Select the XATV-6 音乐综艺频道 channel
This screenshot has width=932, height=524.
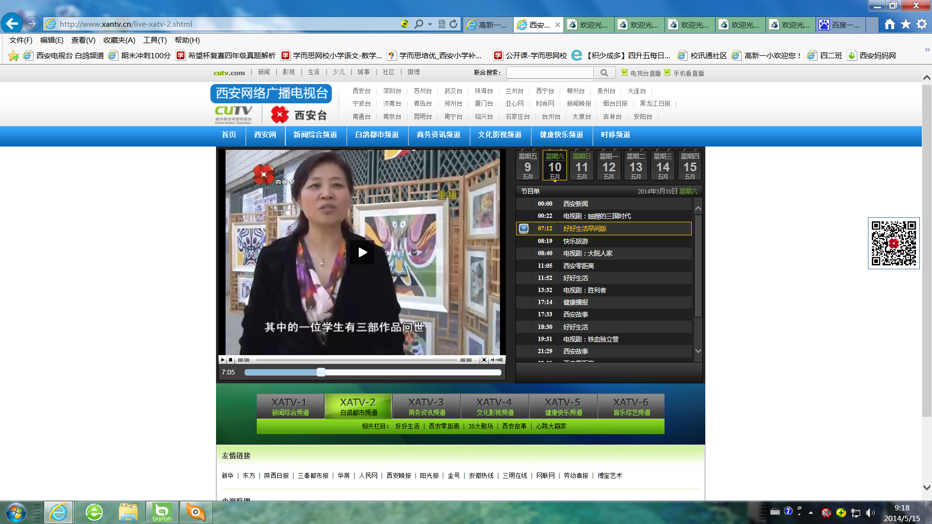632,407
